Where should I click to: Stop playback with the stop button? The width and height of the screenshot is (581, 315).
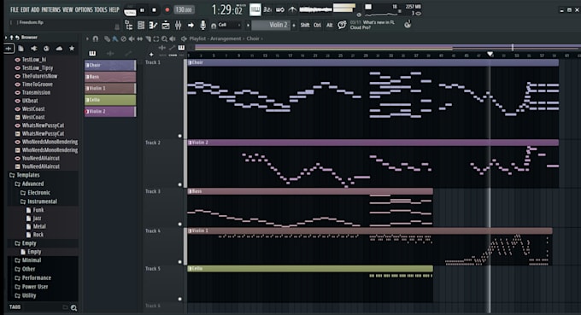pyautogui.click(x=154, y=10)
